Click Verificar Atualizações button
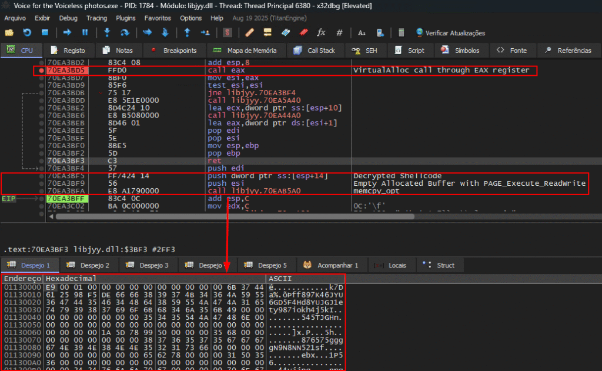Screen dimensions: 602x371 coord(450,32)
